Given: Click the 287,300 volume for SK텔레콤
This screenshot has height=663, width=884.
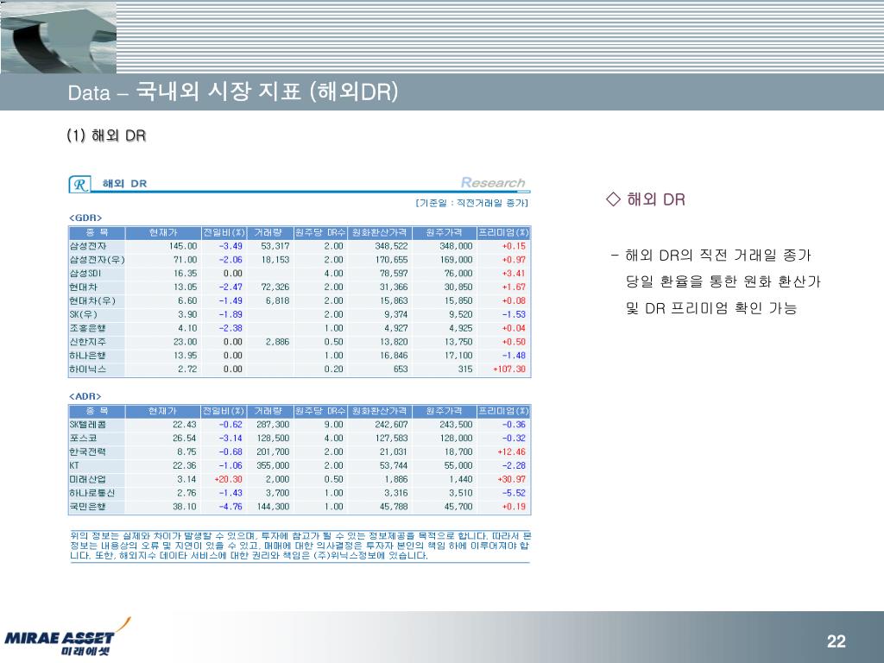Looking at the screenshot, I should [273, 425].
